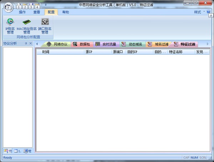Switch to the 动态域名 tab
Viewport: 214px width, 162px height.
[132, 44]
